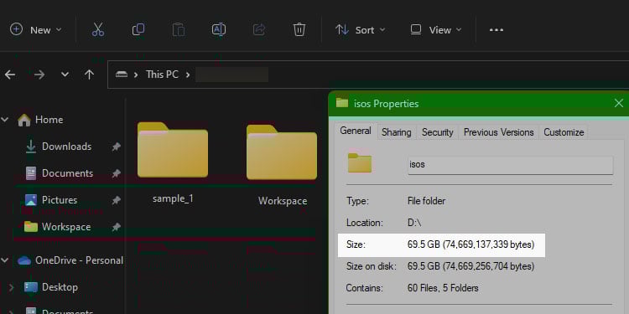
Task: Select Downloads in the navigation pane
Action: point(66,147)
